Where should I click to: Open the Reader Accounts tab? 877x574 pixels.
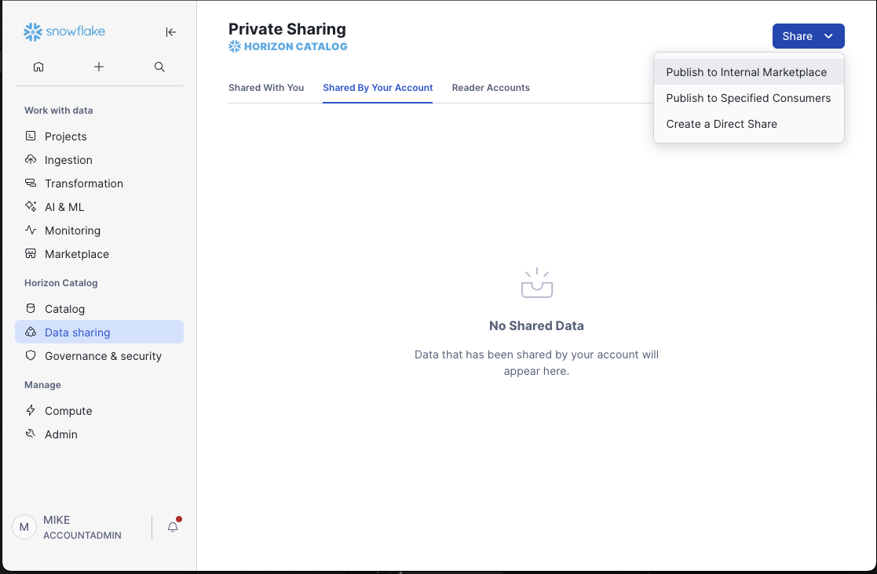[491, 88]
